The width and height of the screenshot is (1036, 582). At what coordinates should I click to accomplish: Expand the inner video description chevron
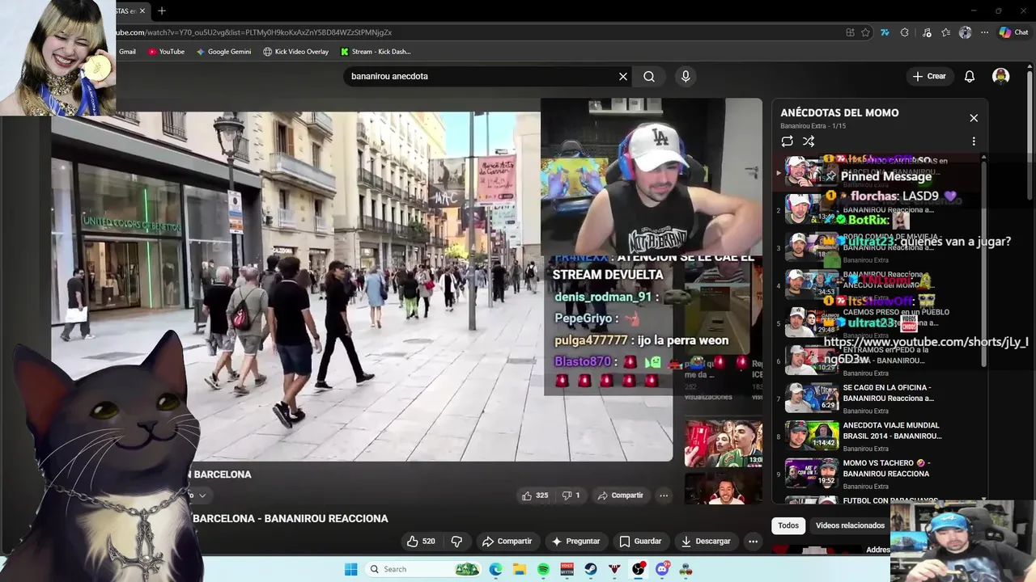(202, 496)
